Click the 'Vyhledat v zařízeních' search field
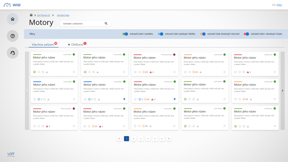The image size is (288, 162). (x=82, y=24)
